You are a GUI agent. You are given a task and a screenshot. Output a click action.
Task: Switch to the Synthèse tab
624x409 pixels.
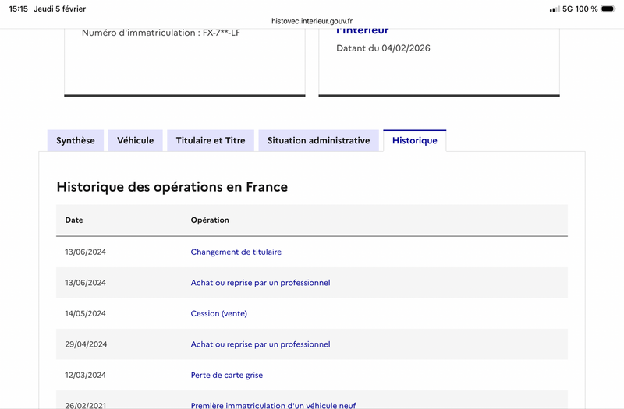(75, 141)
